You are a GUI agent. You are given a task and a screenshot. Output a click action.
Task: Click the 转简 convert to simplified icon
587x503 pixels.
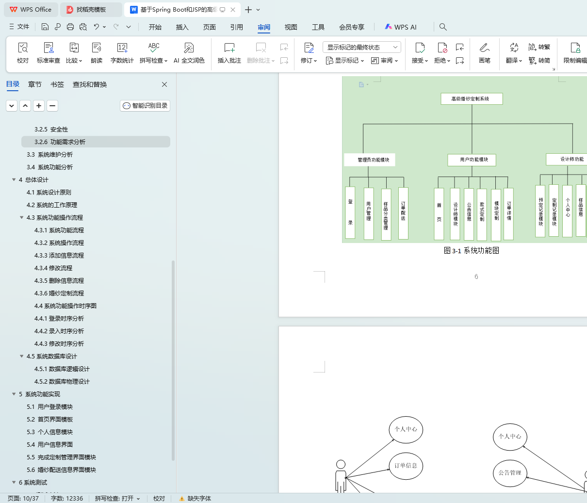point(539,61)
